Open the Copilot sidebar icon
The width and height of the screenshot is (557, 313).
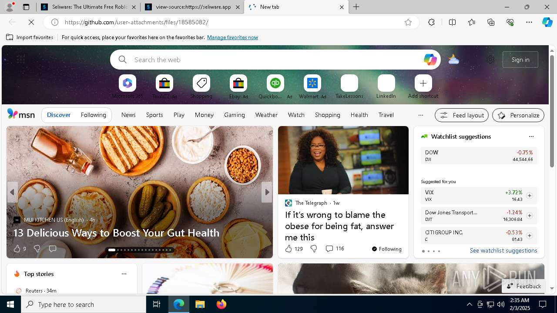click(547, 22)
